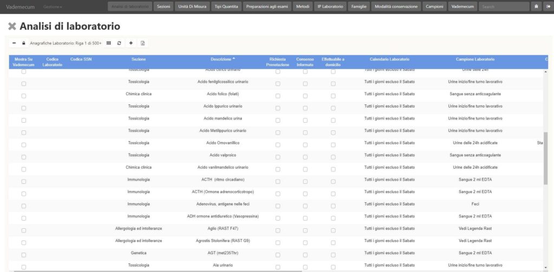Click the logout arrow icon

tap(548, 6)
